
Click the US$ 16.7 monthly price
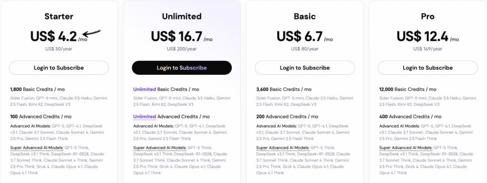click(181, 37)
